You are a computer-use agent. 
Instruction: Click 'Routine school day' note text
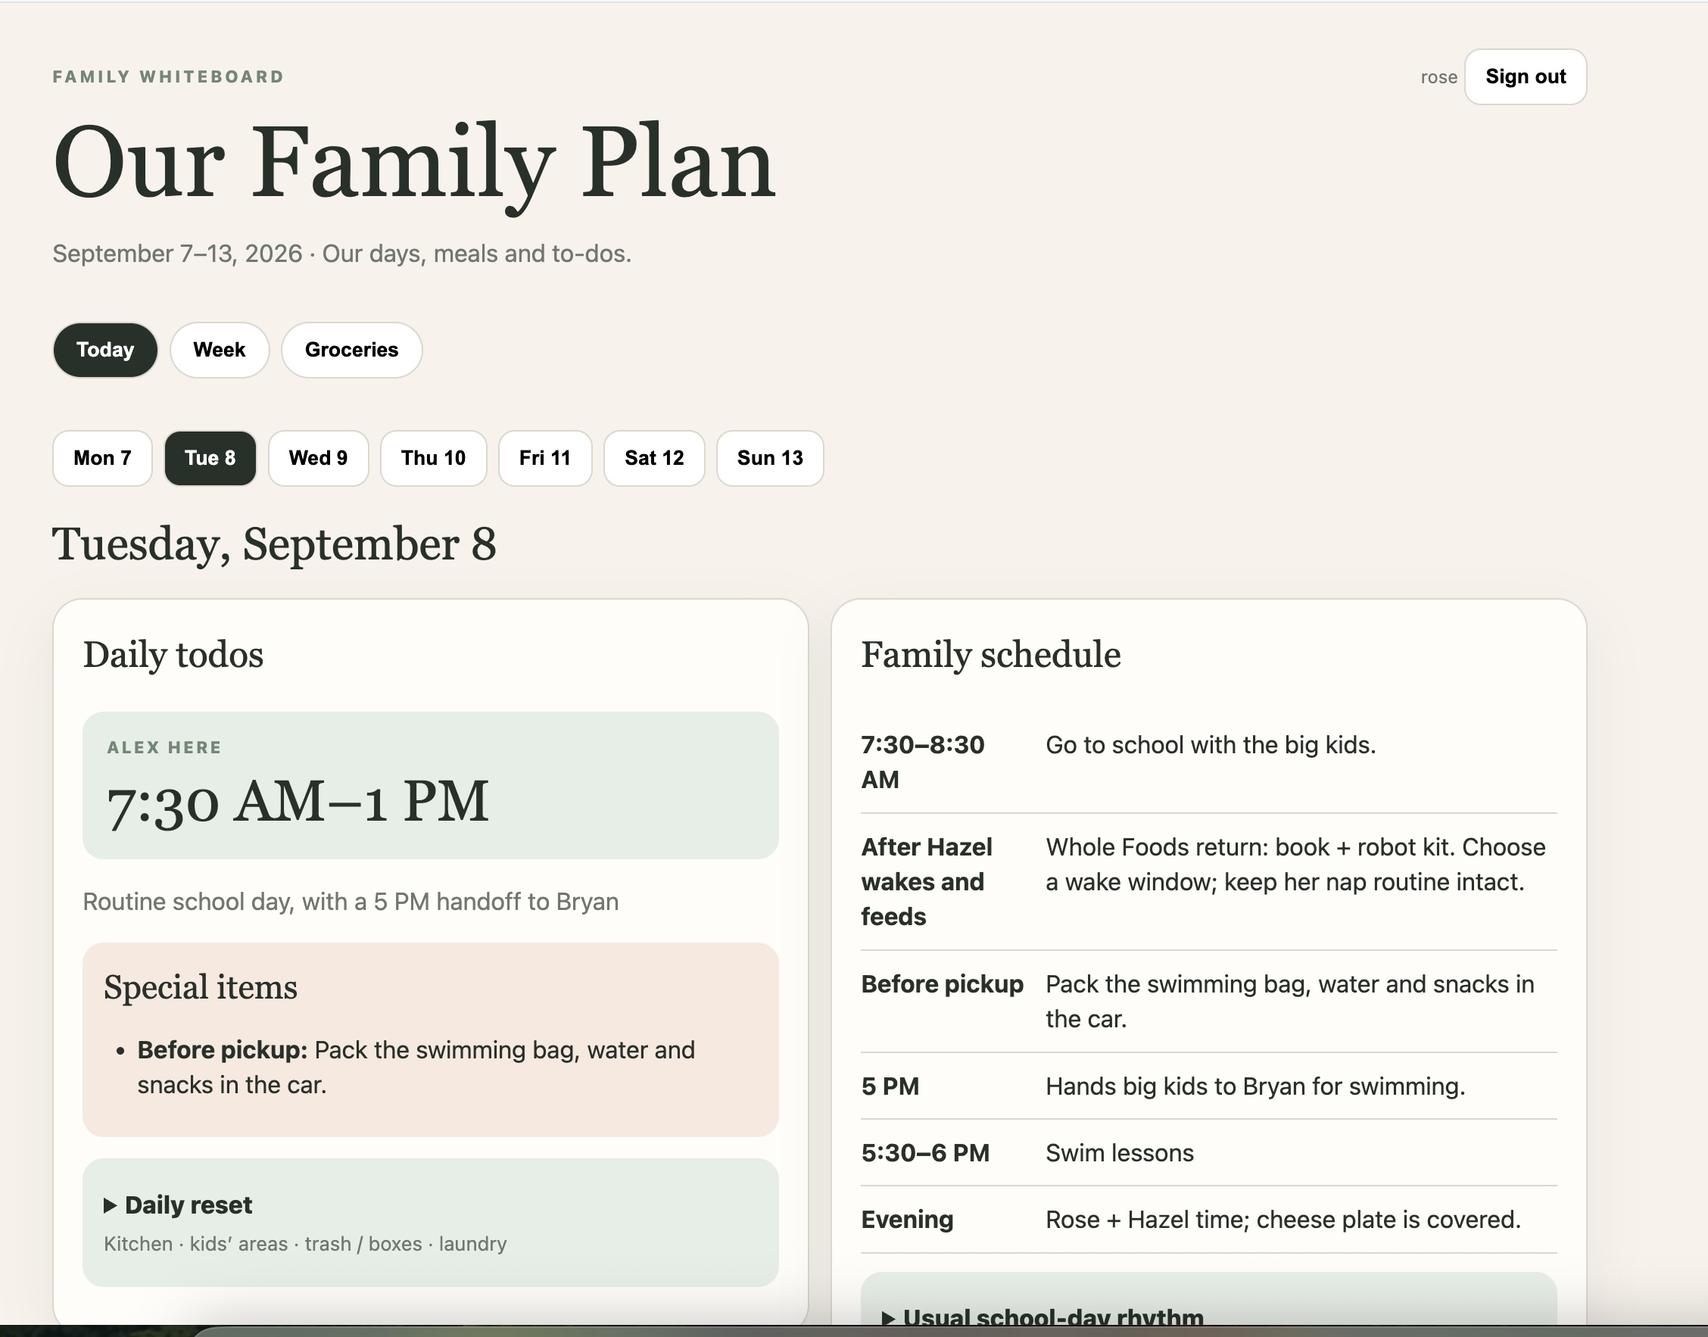tap(351, 902)
